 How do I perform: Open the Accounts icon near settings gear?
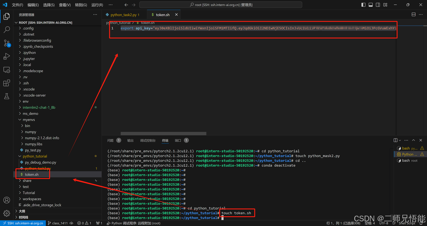(x=6, y=200)
